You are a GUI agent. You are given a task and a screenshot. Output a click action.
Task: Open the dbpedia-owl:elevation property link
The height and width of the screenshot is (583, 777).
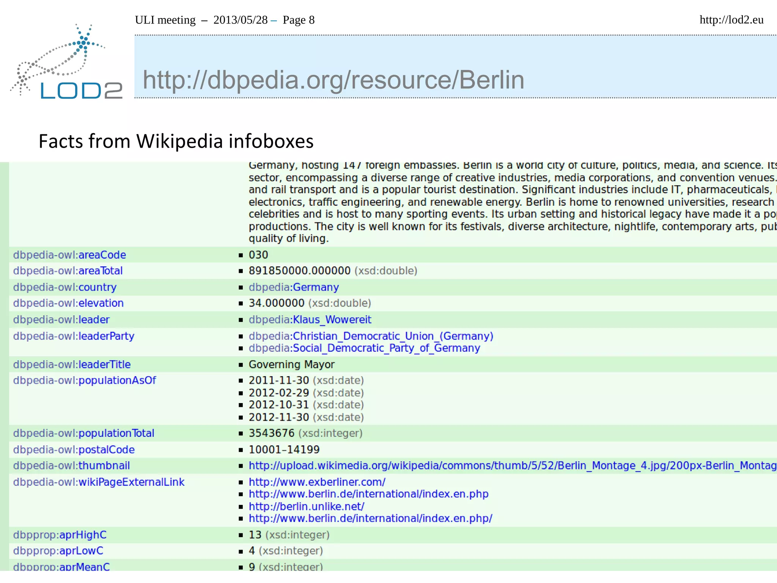coord(68,303)
